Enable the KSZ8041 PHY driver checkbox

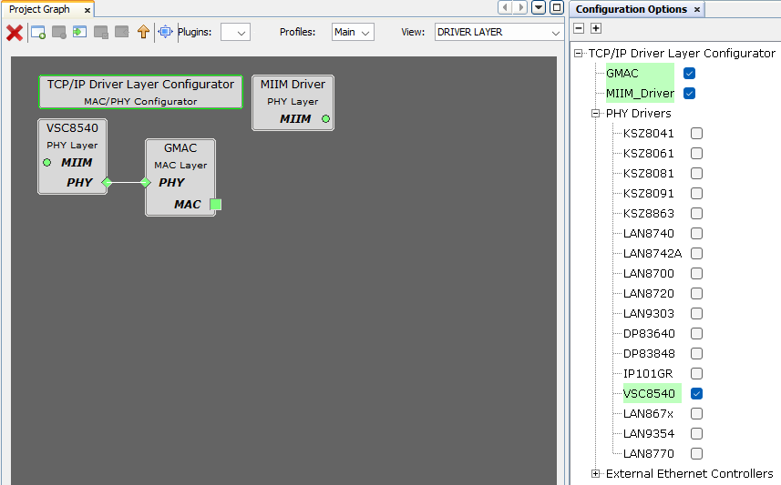pyautogui.click(x=697, y=134)
